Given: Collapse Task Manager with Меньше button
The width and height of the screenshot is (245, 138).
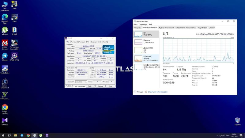Looking at the screenshot, I should click(138, 92).
